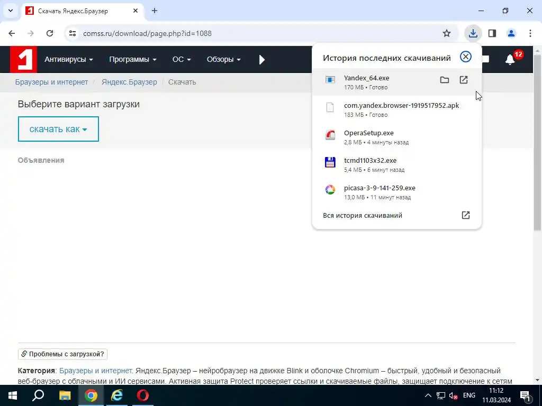The height and width of the screenshot is (406, 542).
Task: Select picasa-3-9-141-259.exe download entry
Action: pos(396,192)
